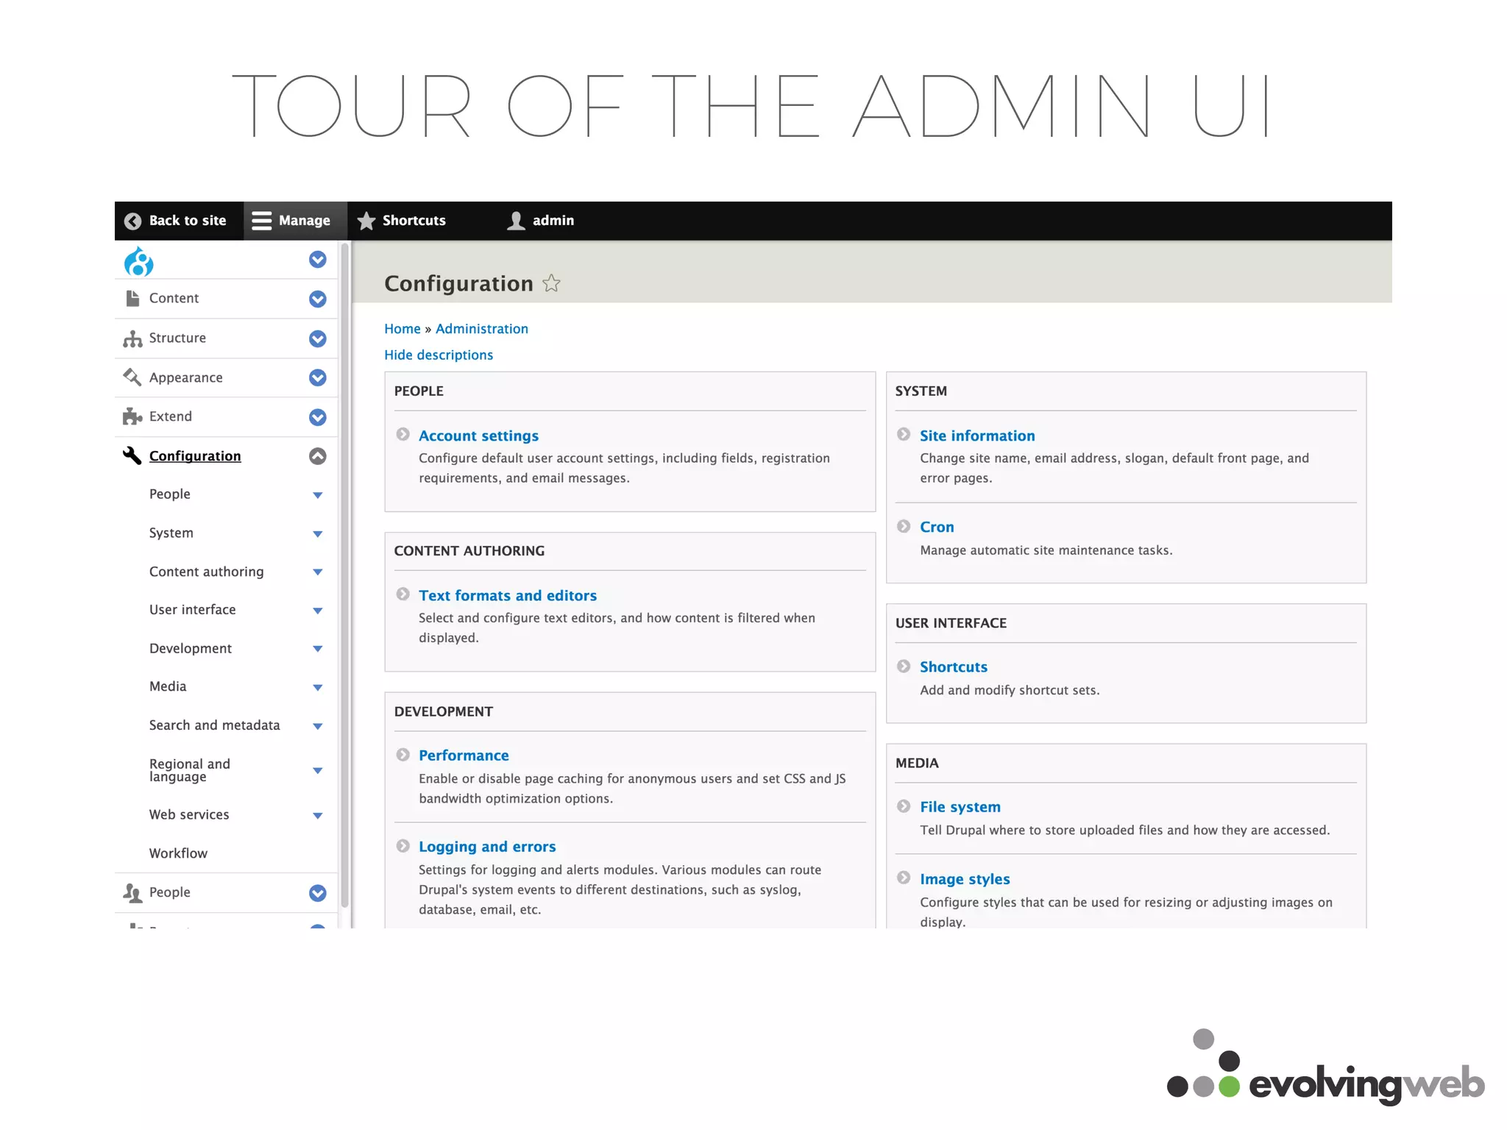Image resolution: width=1507 pixels, height=1130 pixels.
Task: Click arrow bullet beside Shortcuts link
Action: 904,666
